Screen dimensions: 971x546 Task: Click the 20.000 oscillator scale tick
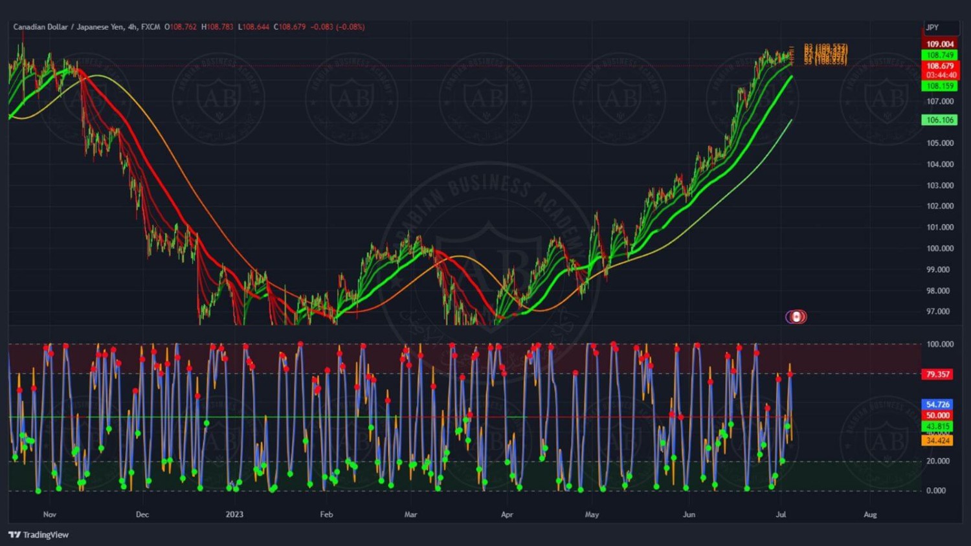click(x=937, y=461)
